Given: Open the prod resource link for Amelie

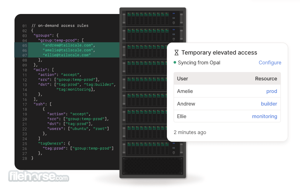Looking at the screenshot, I should click(x=272, y=91).
